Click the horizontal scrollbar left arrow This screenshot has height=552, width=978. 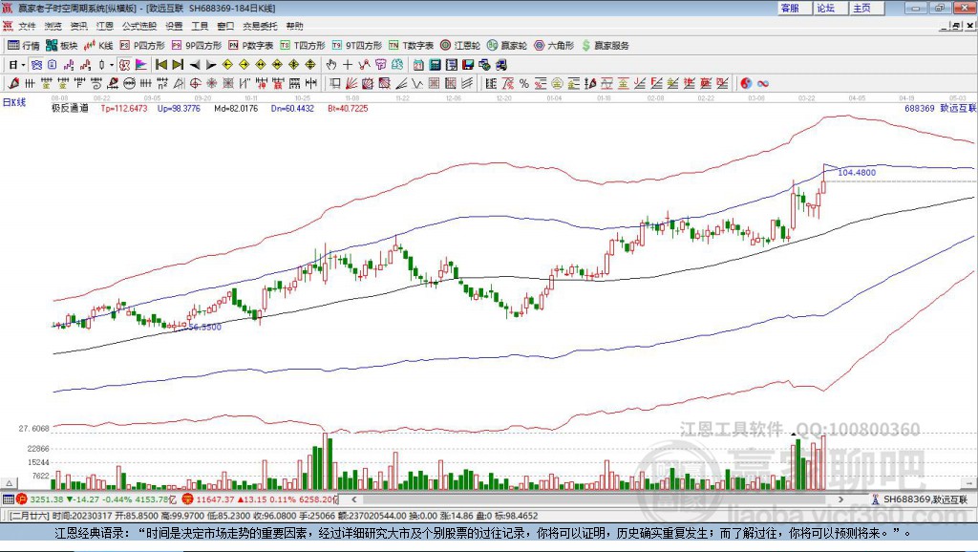pos(354,499)
